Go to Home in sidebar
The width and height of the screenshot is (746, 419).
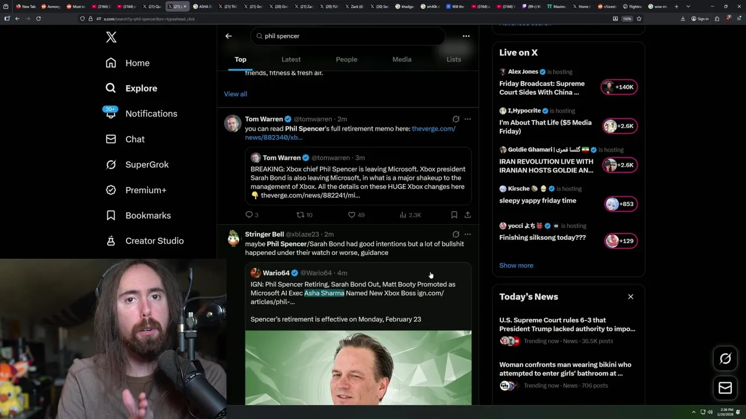tap(128, 63)
